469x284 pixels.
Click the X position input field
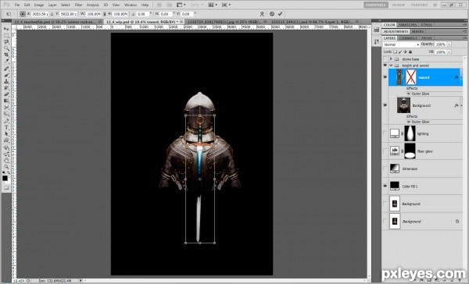(x=40, y=14)
